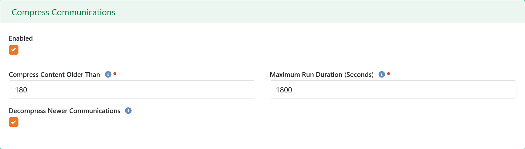Click info icon next to Maximum Run Duration
The width and height of the screenshot is (525, 149).
pyautogui.click(x=382, y=74)
